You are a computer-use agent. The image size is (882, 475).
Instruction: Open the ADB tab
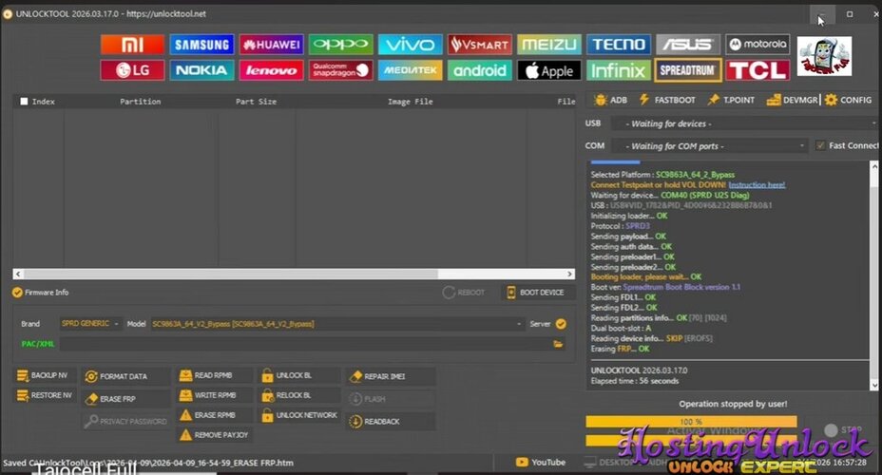pyautogui.click(x=611, y=100)
